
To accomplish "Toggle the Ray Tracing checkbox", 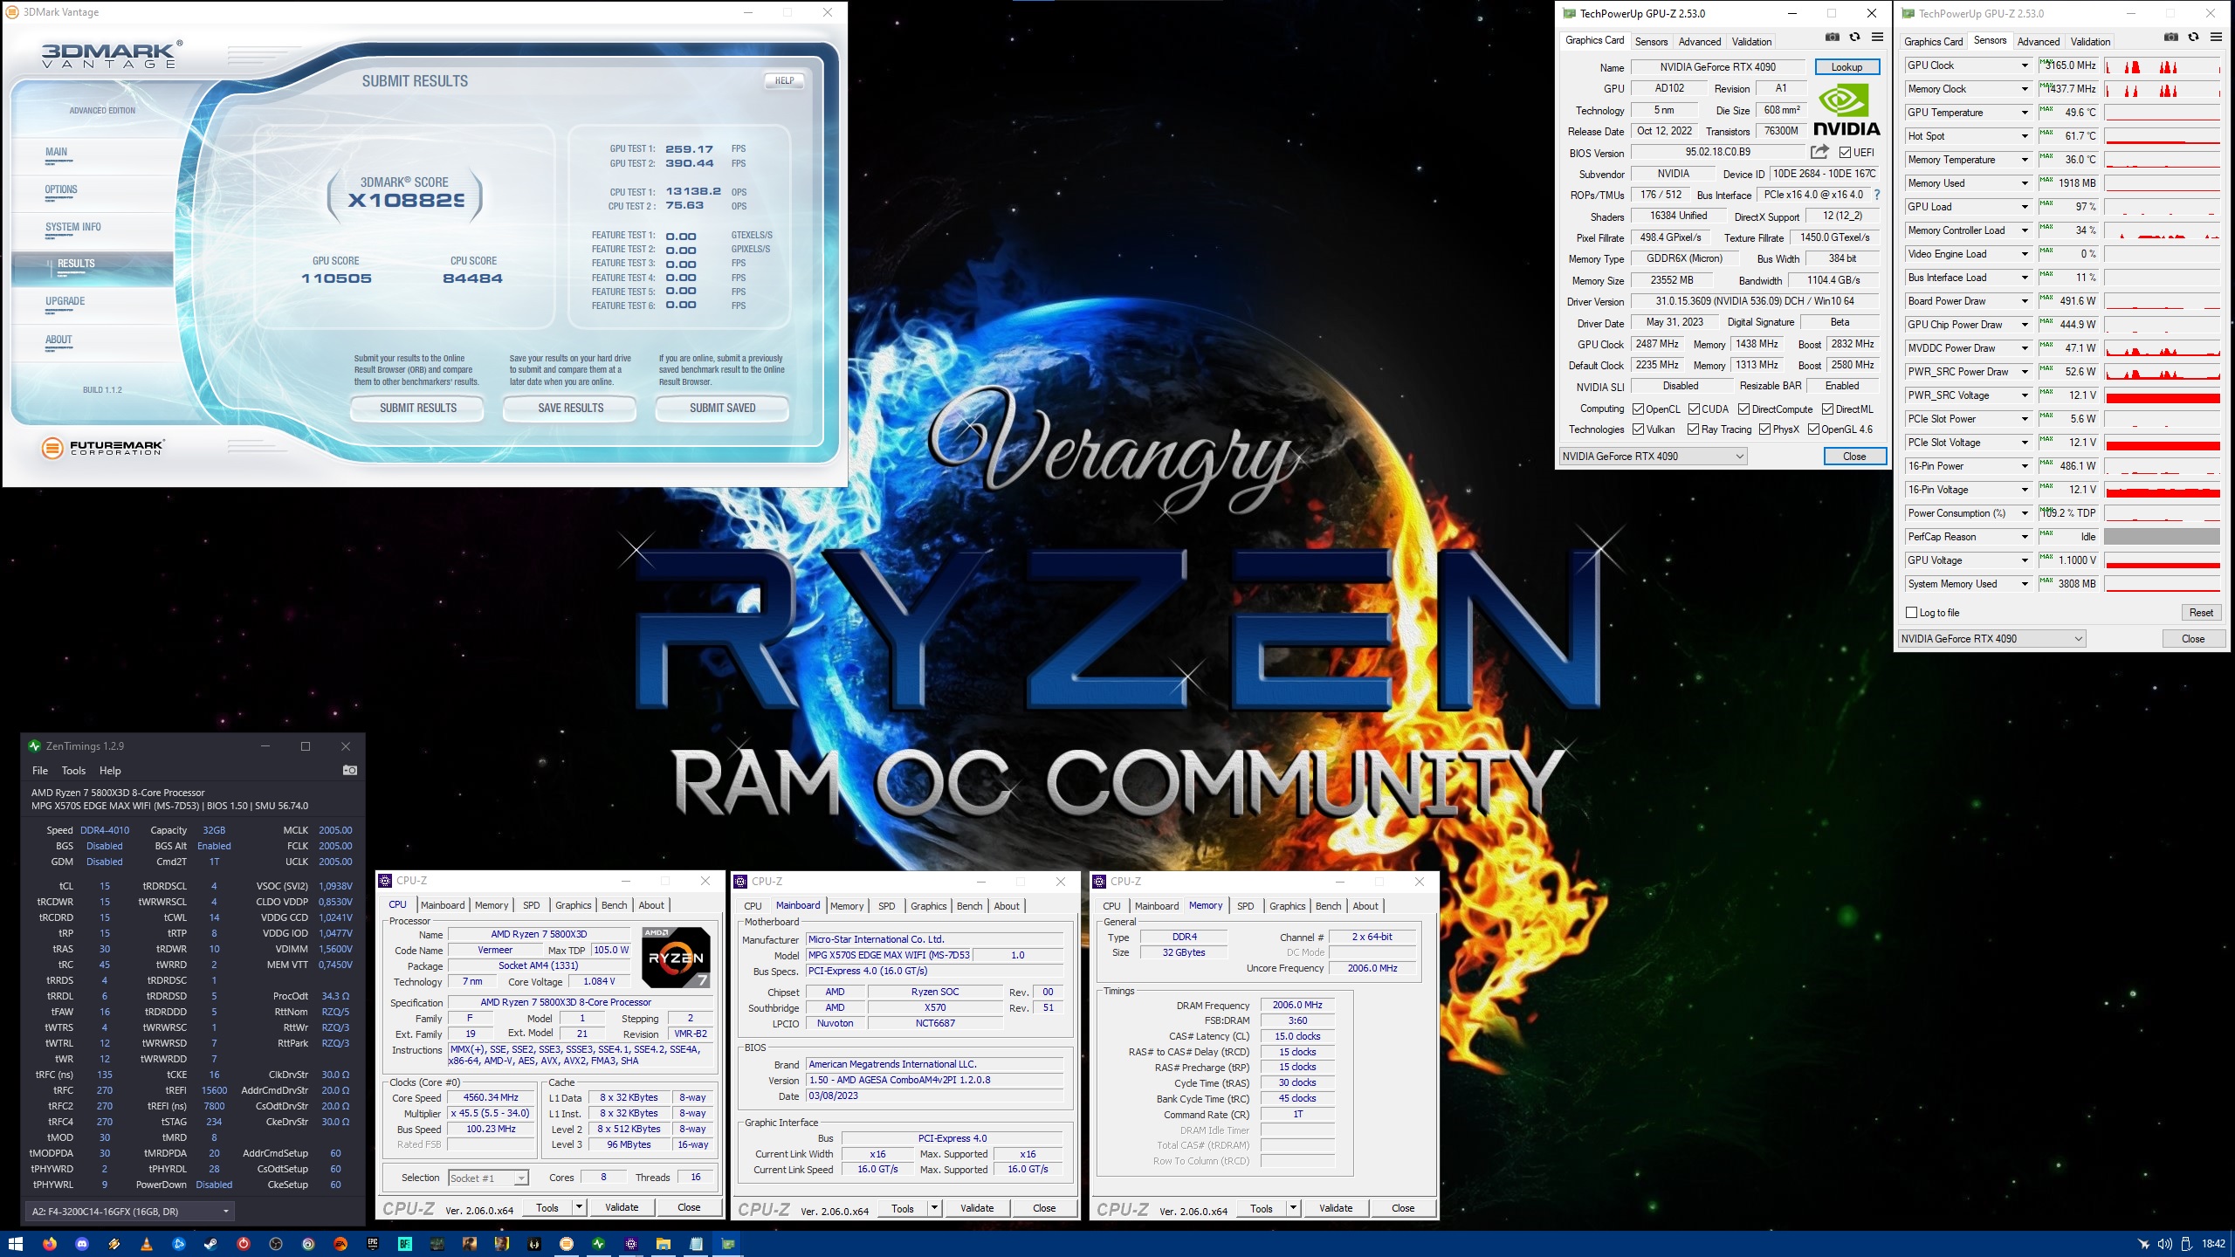I will [x=1694, y=429].
